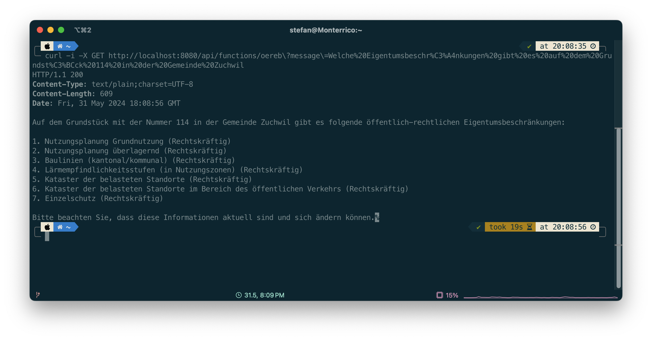Viewport: 652px width, 340px height.
Task: Click the vertical scrollbar thumb
Action: pos(618,208)
